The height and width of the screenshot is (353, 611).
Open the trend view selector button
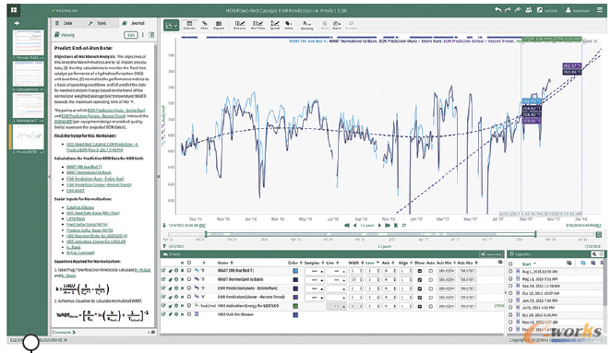point(171,25)
